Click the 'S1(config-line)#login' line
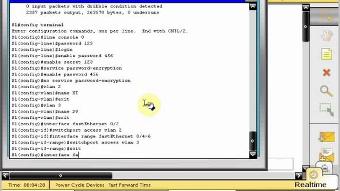340x191 pixels. point(42,49)
